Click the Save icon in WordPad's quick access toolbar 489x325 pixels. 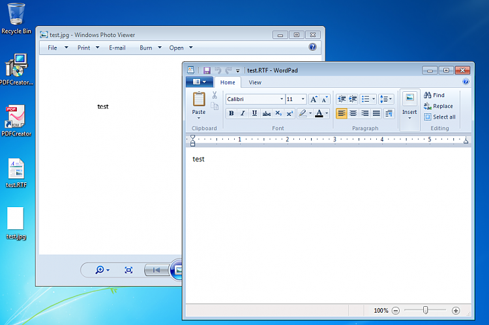pos(207,70)
